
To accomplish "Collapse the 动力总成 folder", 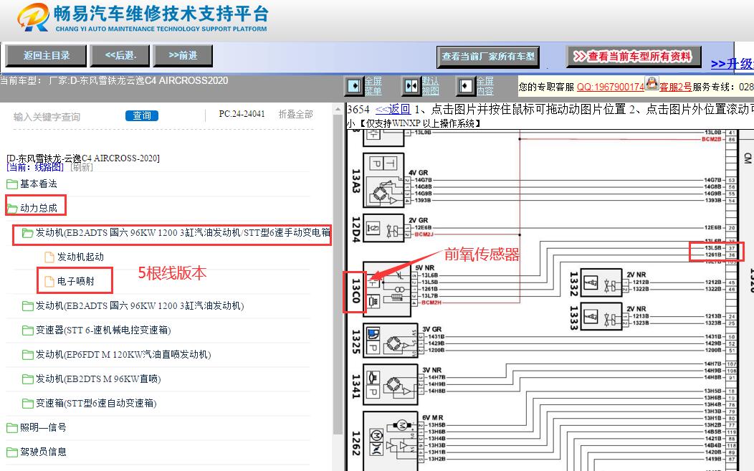I will (x=39, y=208).
